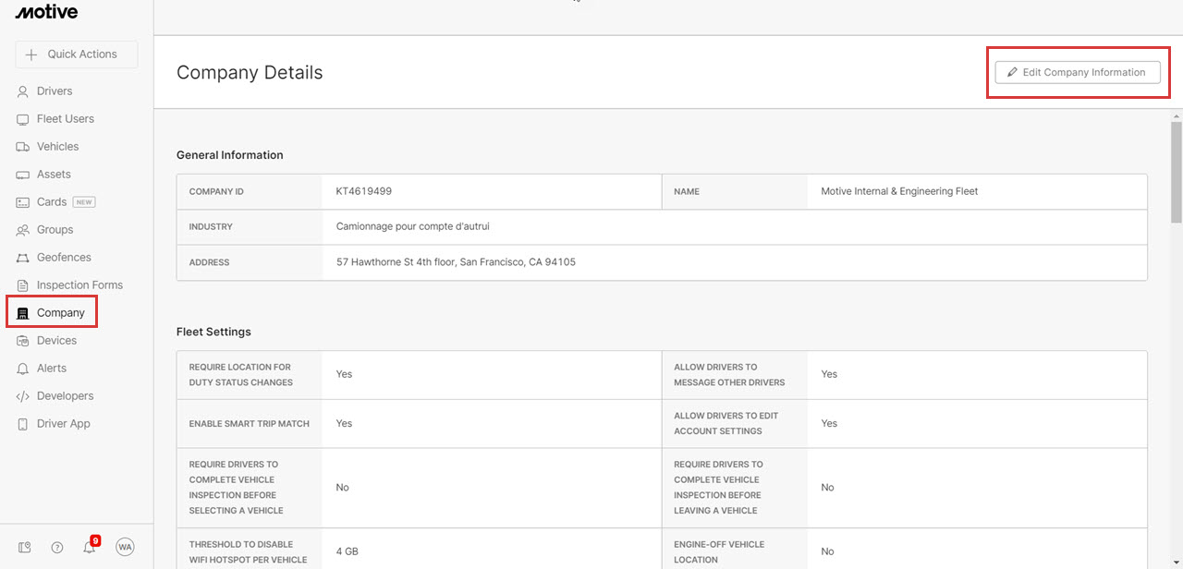1183x569 pixels.
Task: Click No value for Engine-Off Vehicle Location
Action: [x=827, y=551]
